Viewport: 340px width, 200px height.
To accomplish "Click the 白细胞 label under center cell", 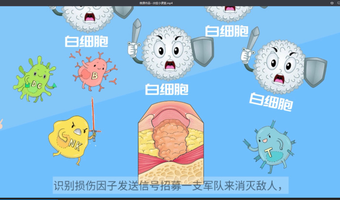I will pyautogui.click(x=167, y=89).
